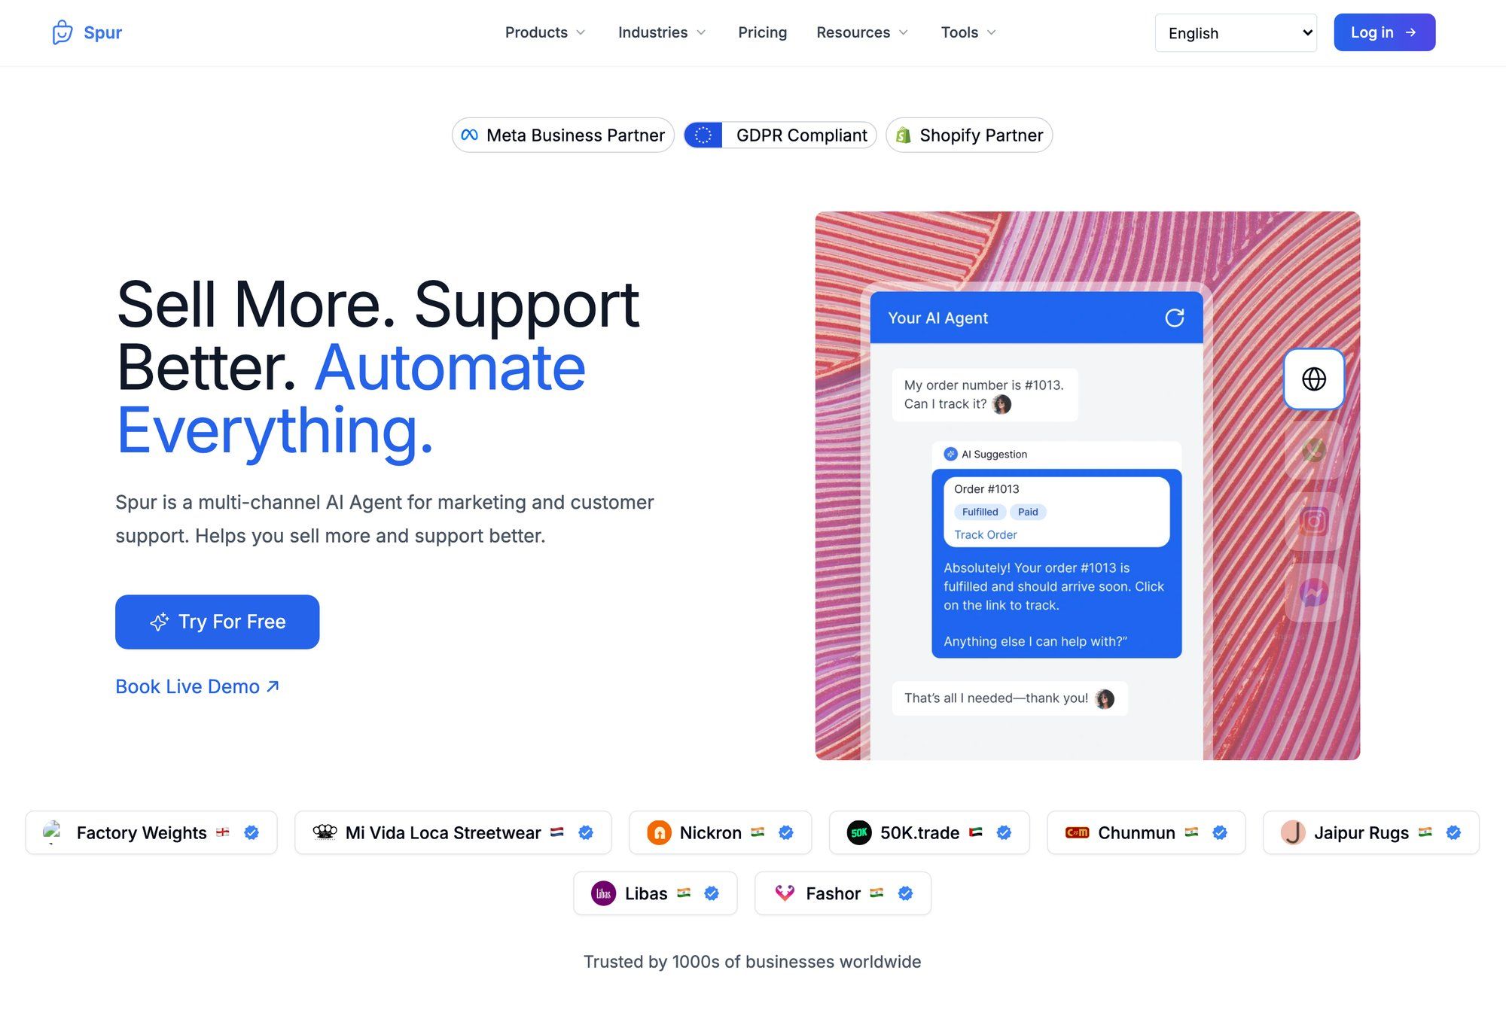The width and height of the screenshot is (1506, 1022).
Task: Click the verified checkmark next to Nickron
Action: point(786,832)
